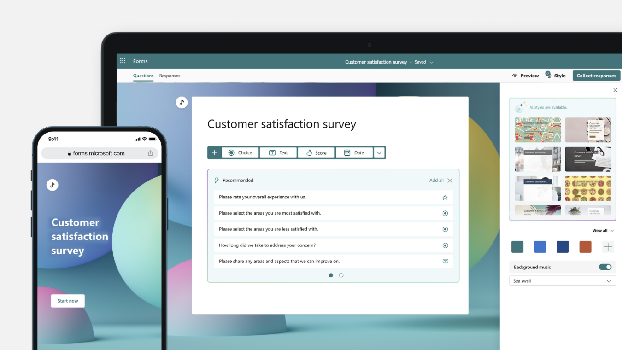Add 'areas you are less satisfied with' question
The width and height of the screenshot is (622, 350).
(x=334, y=229)
